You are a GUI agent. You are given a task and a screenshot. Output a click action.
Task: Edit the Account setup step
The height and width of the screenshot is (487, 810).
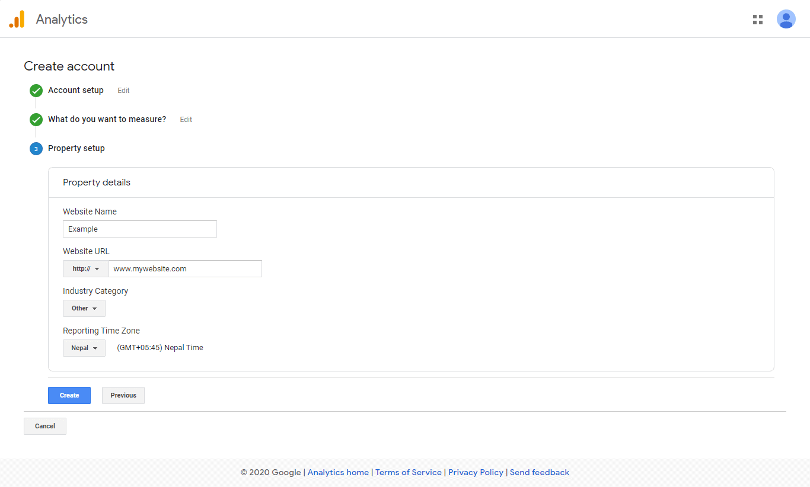coord(123,91)
